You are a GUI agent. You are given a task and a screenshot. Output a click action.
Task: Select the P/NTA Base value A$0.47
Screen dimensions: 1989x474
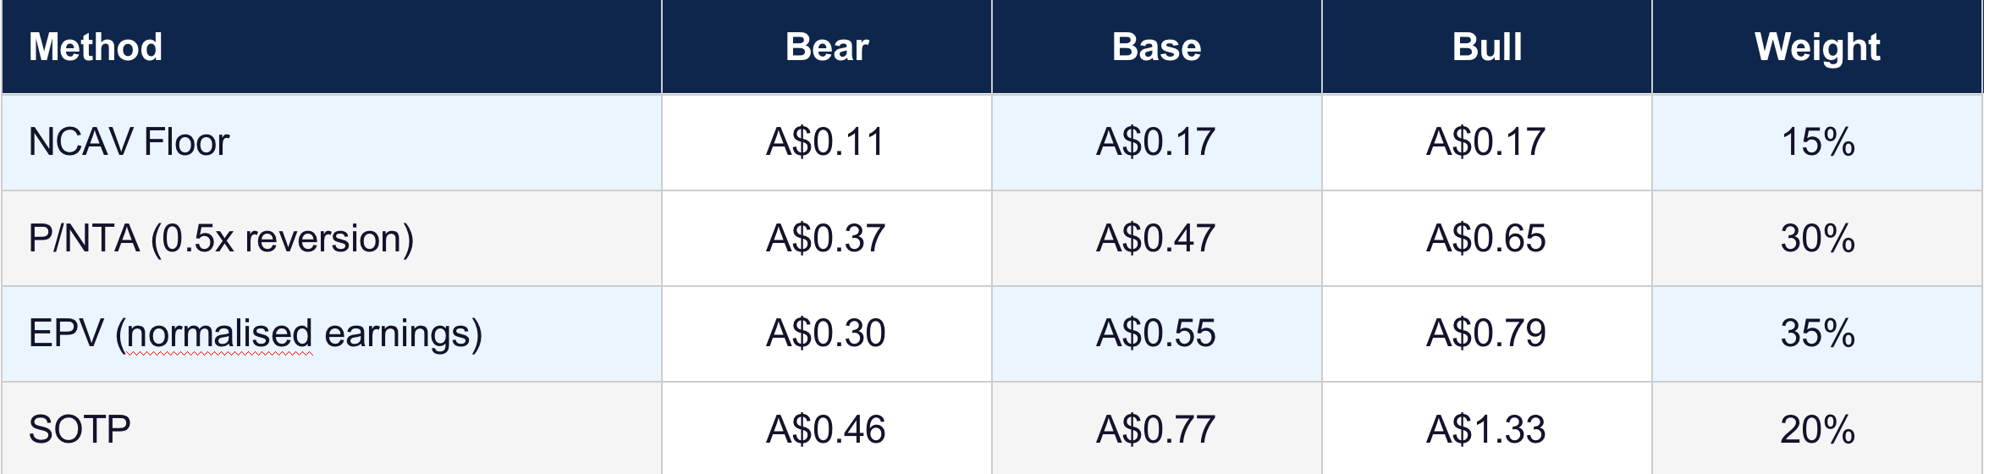pos(1157,239)
